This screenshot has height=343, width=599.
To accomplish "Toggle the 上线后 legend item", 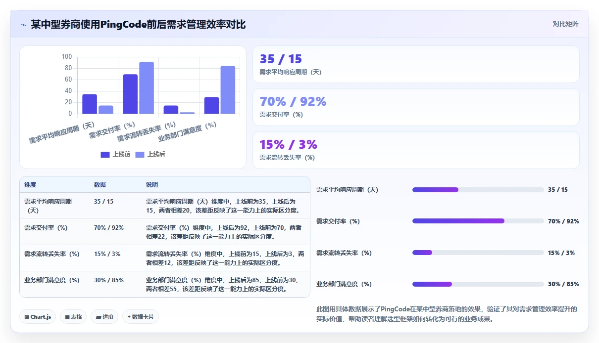I will [x=150, y=154].
